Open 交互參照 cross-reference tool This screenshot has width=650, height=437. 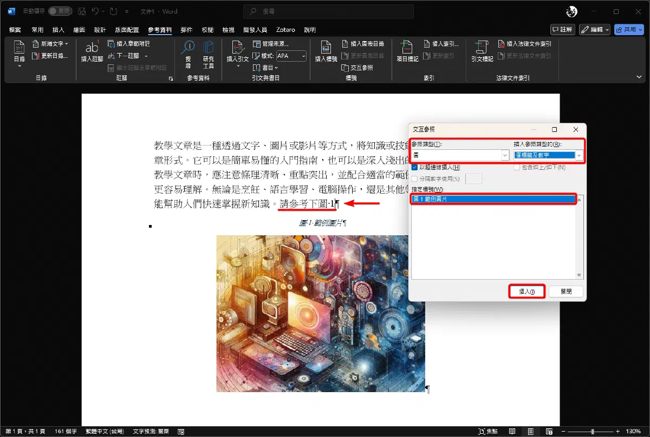click(358, 68)
